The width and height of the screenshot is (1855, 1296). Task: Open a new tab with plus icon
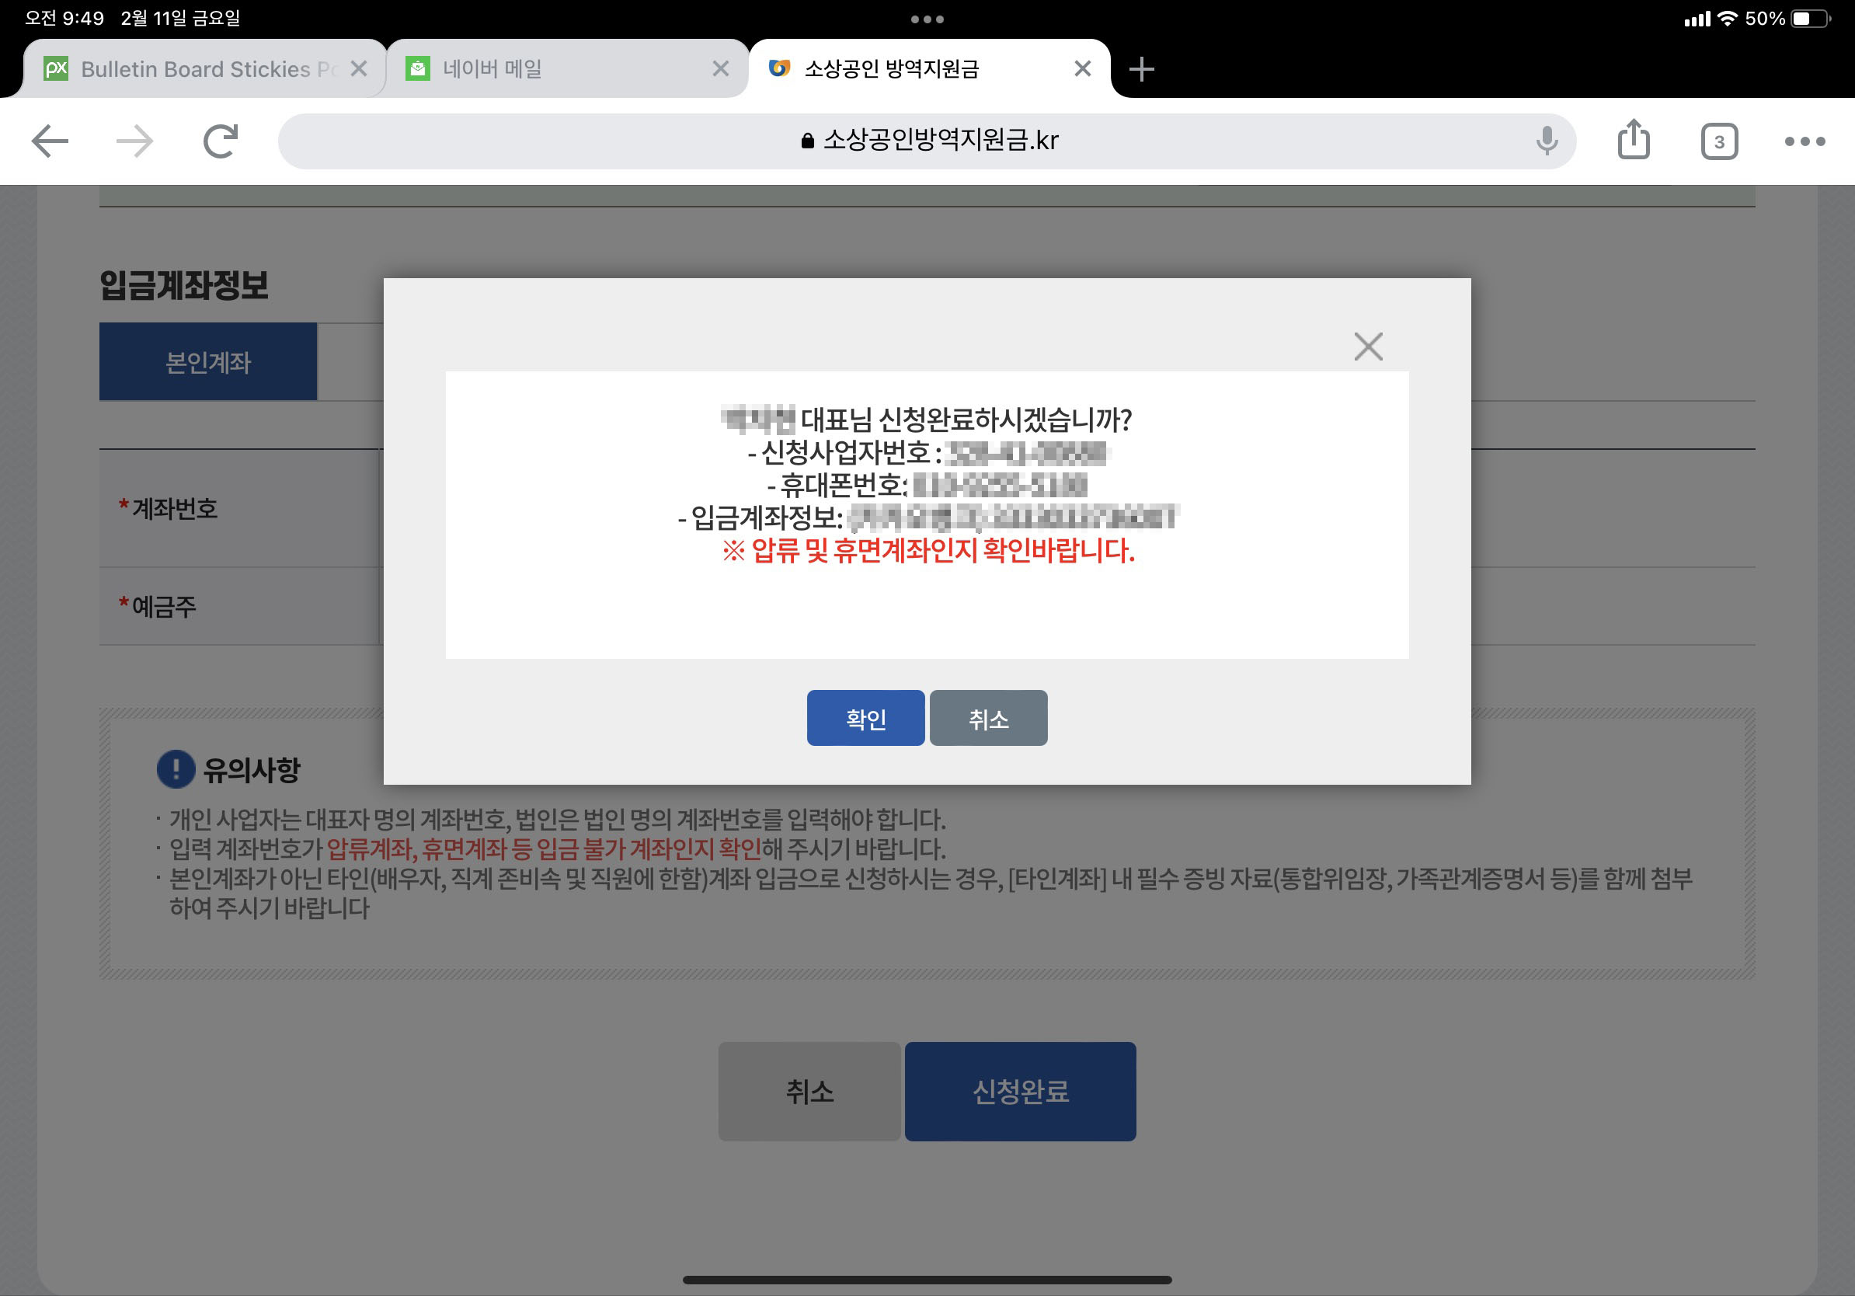coord(1141,69)
